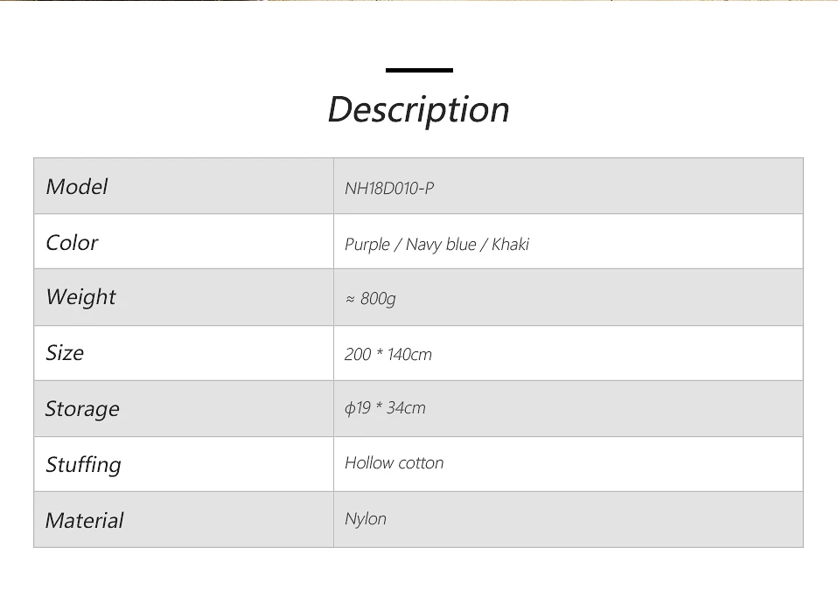The height and width of the screenshot is (603, 838).
Task: Click the black bar above Description
Action: point(419,70)
